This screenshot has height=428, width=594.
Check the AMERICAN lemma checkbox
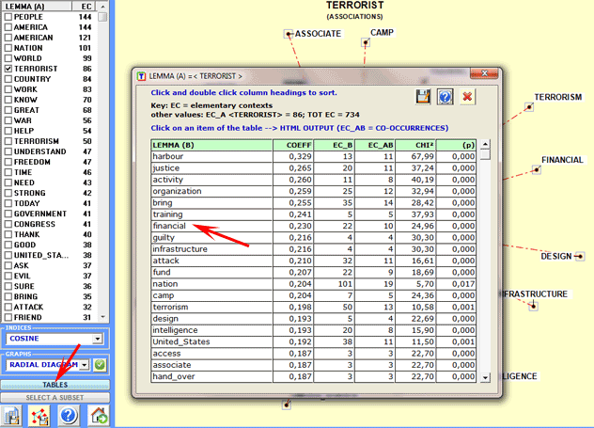point(8,38)
